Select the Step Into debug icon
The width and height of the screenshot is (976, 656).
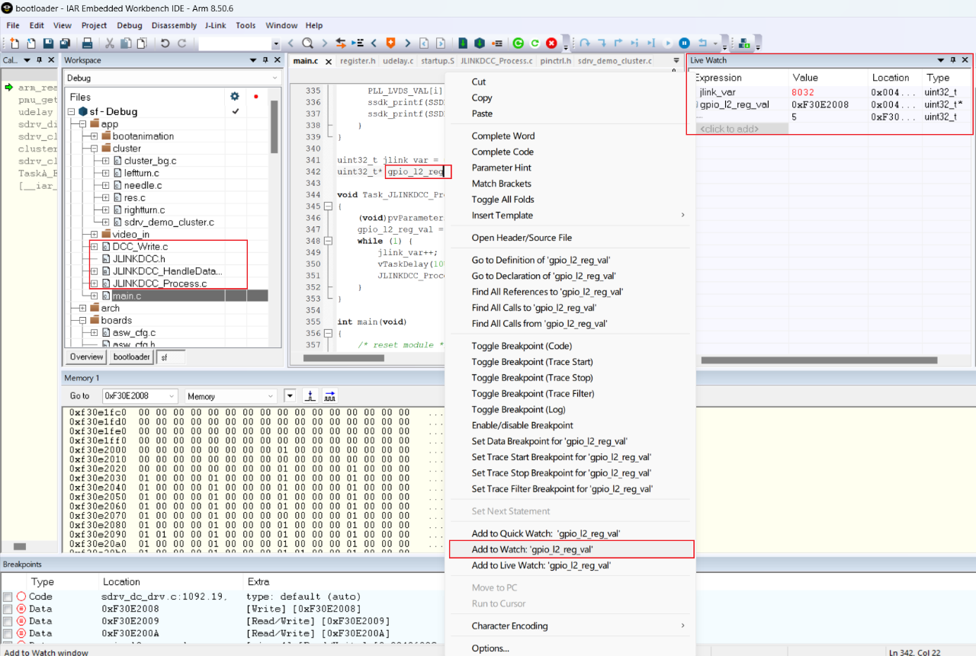[601, 43]
